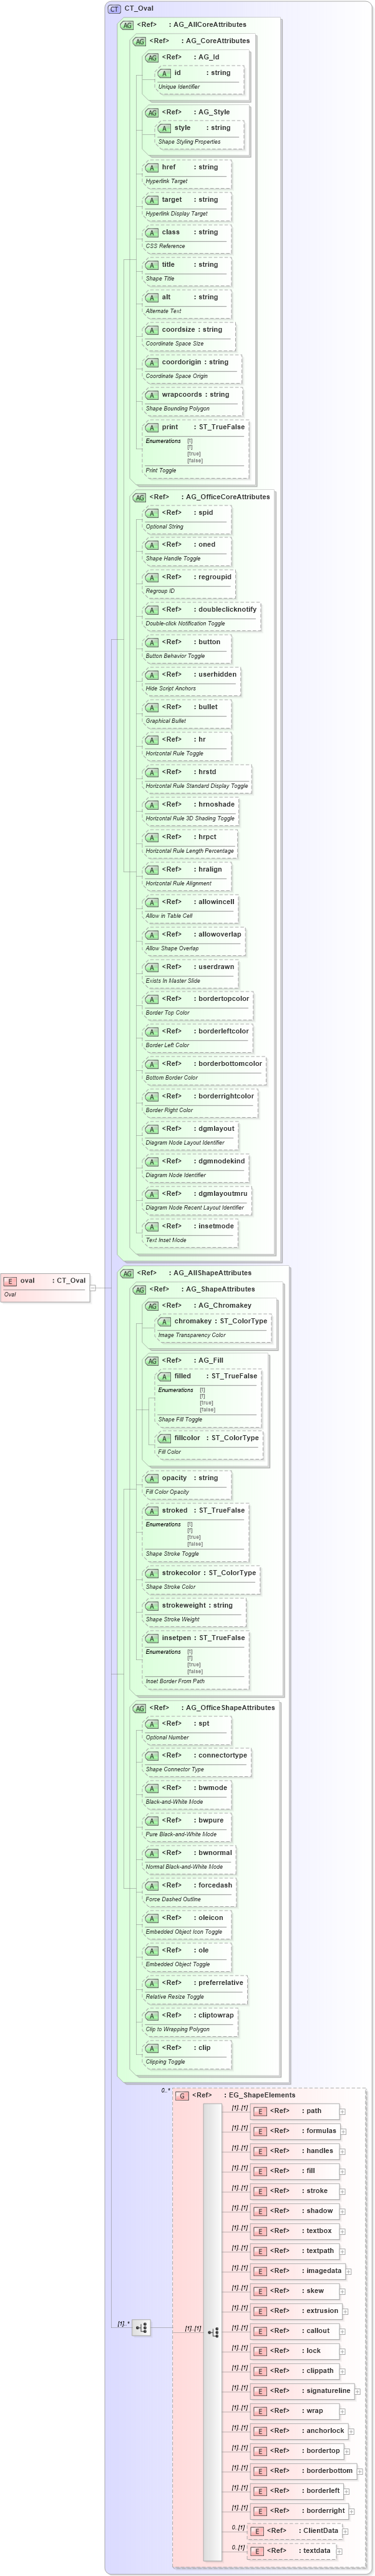Screen dimensions: 375x2576
Task: Click the A icon of the coordsize attribute
Action: [x=152, y=330]
